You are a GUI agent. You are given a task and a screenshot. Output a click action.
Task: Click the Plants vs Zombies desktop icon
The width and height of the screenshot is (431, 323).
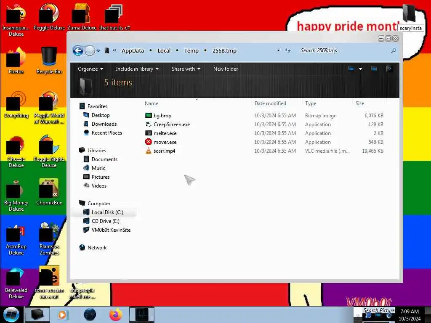click(49, 239)
